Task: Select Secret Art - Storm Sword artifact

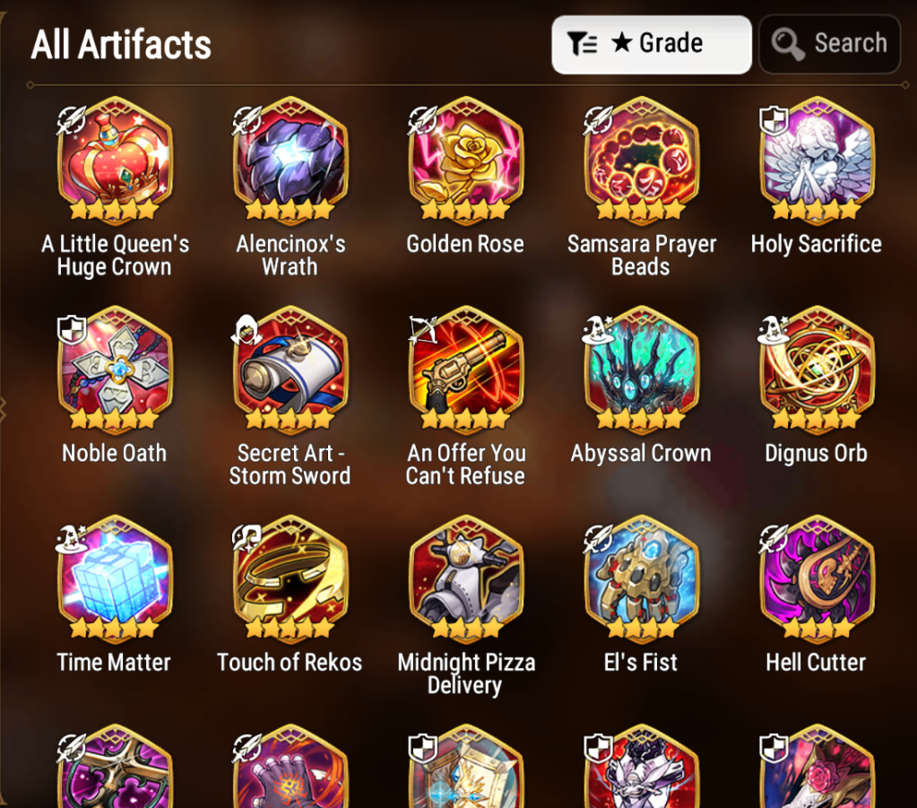Action: [290, 369]
